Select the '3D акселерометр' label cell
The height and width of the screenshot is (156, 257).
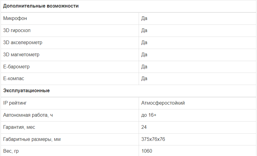coord(23,43)
